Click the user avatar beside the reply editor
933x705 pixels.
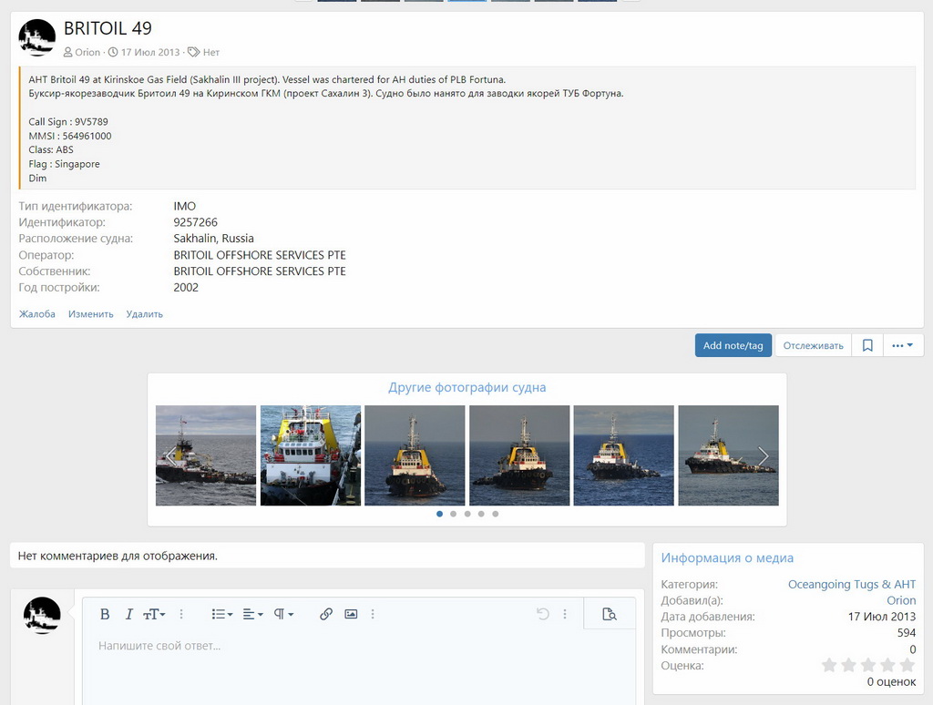[42, 615]
